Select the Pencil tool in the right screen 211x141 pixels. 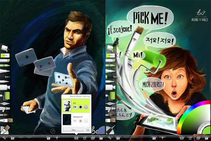(x=110, y=82)
